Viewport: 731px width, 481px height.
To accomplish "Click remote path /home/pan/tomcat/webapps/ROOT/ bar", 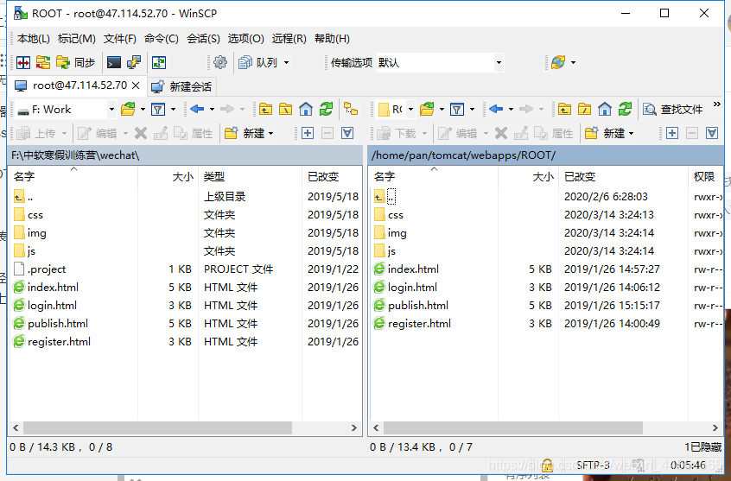I will pyautogui.click(x=546, y=155).
